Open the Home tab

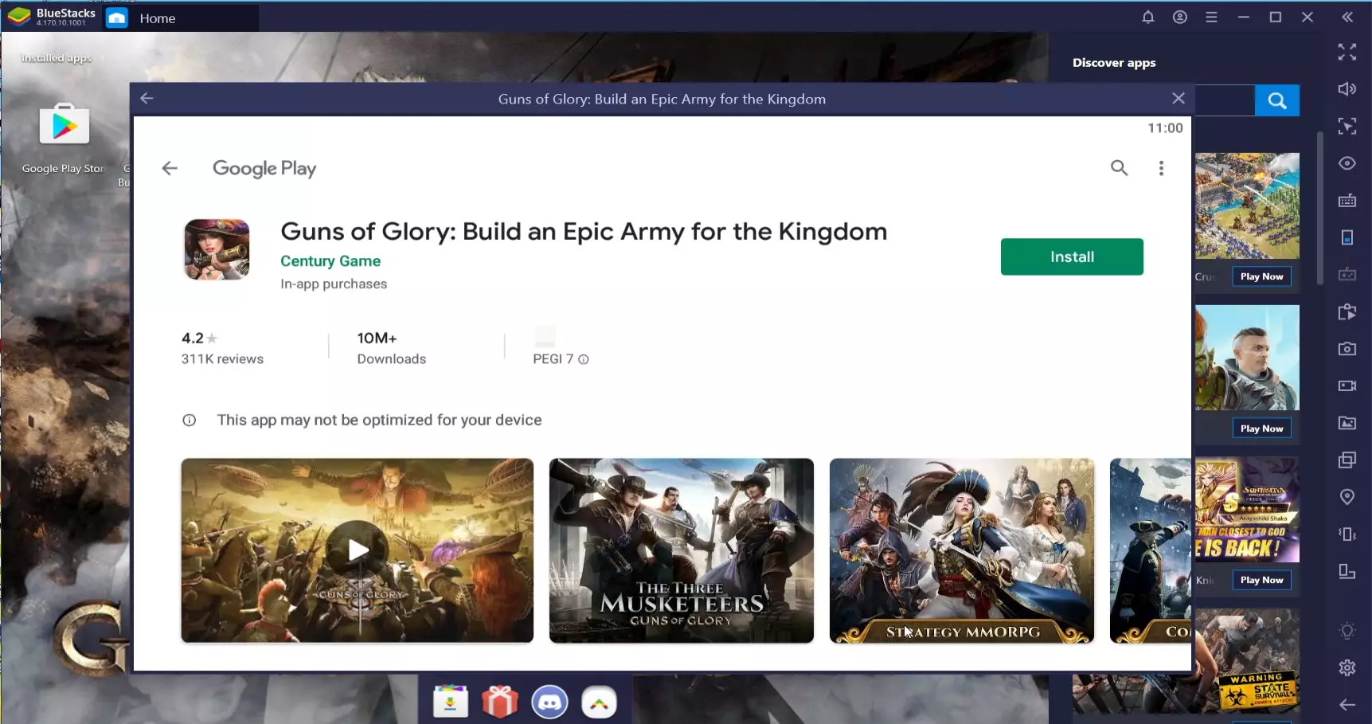tap(157, 18)
